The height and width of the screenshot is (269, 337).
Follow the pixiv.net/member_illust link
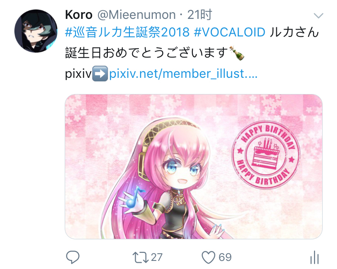click(183, 74)
